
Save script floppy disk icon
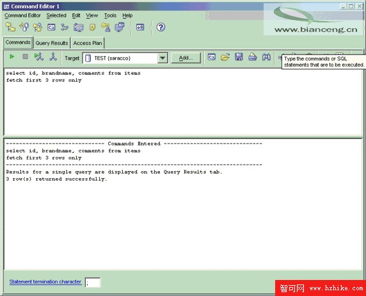[239, 57]
